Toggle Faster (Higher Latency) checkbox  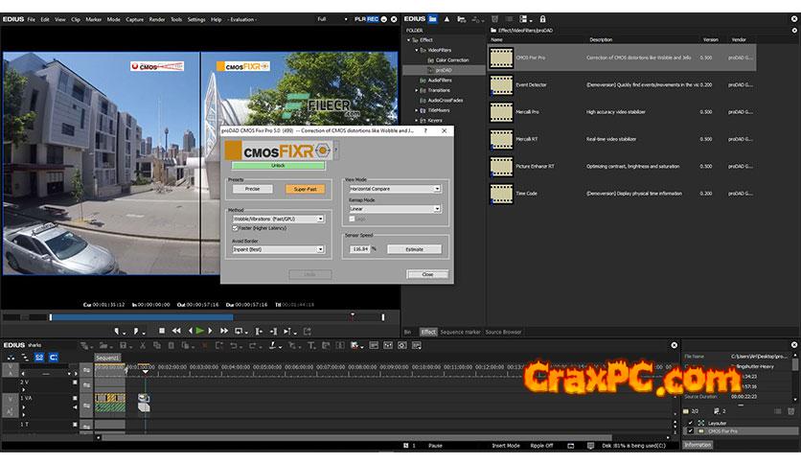[x=236, y=228]
